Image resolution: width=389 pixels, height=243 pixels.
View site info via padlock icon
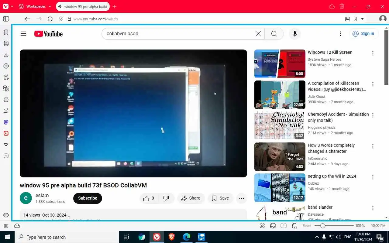pos(69,19)
